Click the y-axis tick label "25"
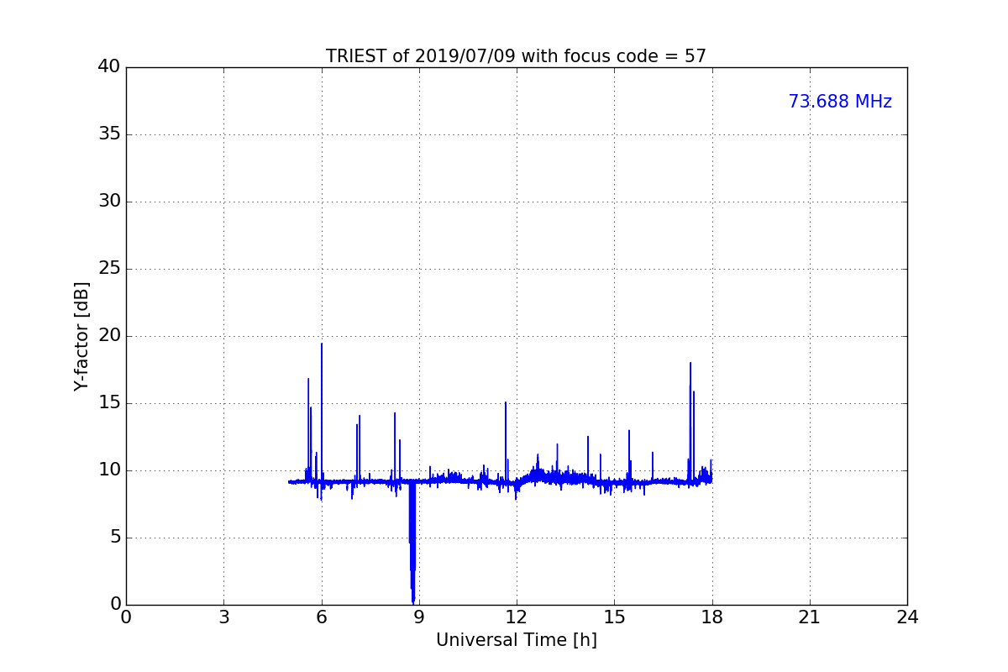1008x672 pixels. [x=108, y=269]
